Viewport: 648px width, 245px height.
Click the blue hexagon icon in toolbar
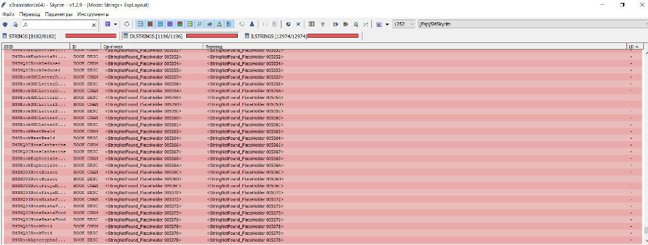[x=5, y=25]
